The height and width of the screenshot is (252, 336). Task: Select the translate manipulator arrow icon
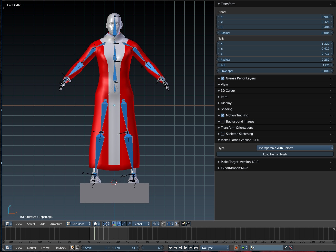pyautogui.click(x=119, y=224)
